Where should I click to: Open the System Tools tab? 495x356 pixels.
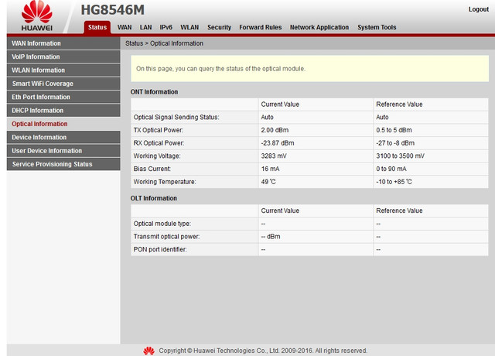coord(377,27)
